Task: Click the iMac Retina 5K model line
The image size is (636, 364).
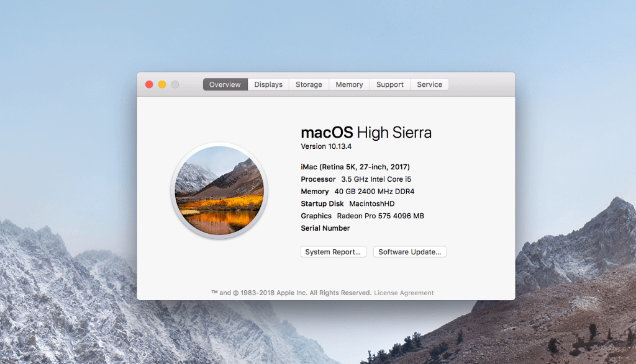Action: pos(355,167)
